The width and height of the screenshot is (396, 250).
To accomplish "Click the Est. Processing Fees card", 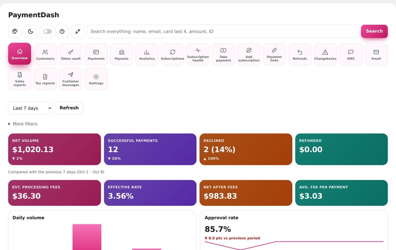I will pyautogui.click(x=54, y=193).
